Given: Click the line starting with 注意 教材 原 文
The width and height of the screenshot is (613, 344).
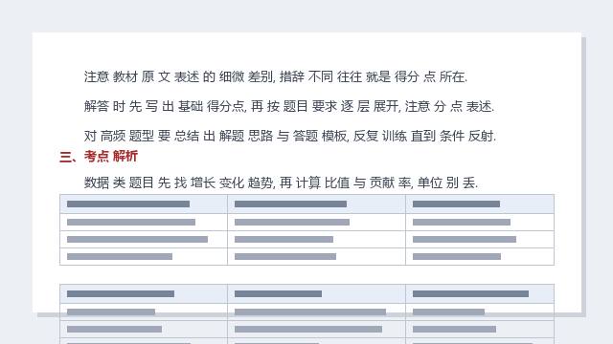Looking at the screenshot, I should [276, 76].
